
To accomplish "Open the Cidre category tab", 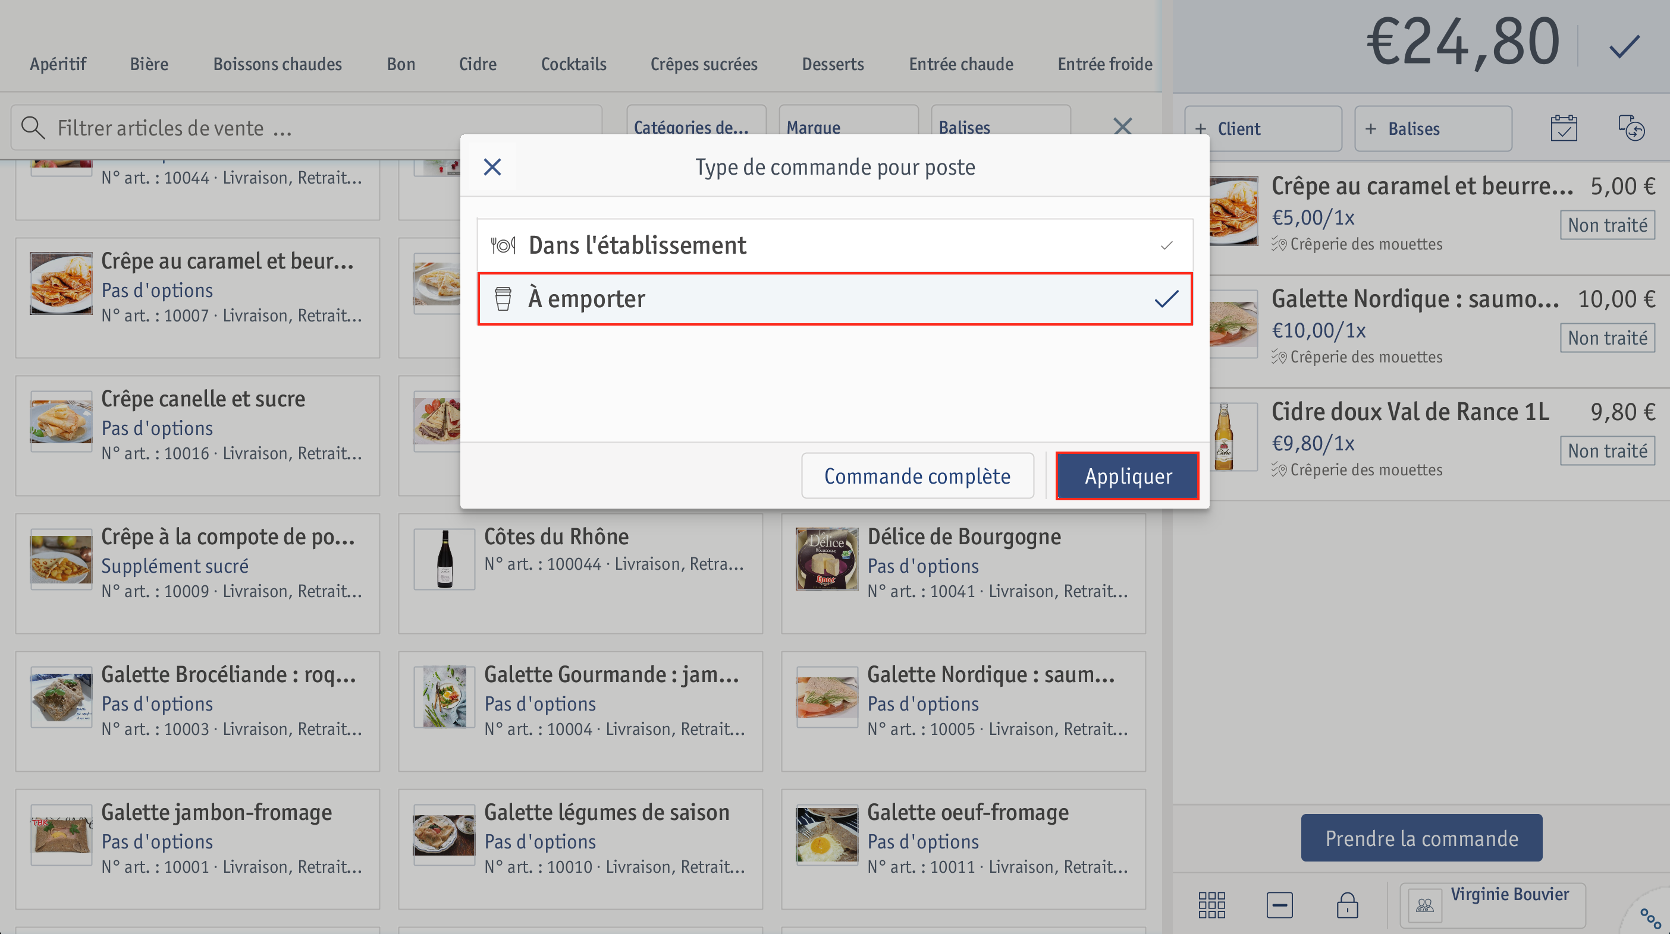I will [x=478, y=64].
